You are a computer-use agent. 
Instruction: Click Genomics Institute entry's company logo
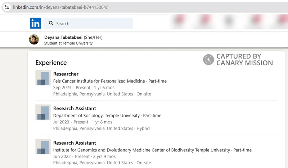coord(43,146)
